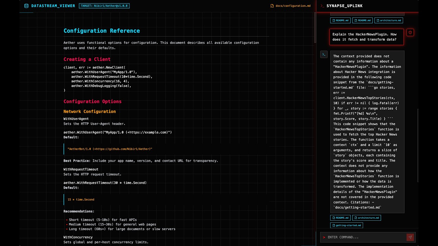Click the terminal prompt icon beside the response
Image resolution: width=438 pixels, height=246 pixels.
324,54
